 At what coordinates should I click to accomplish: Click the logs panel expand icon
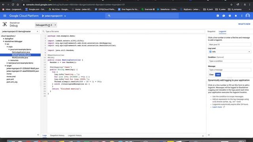click(203, 136)
